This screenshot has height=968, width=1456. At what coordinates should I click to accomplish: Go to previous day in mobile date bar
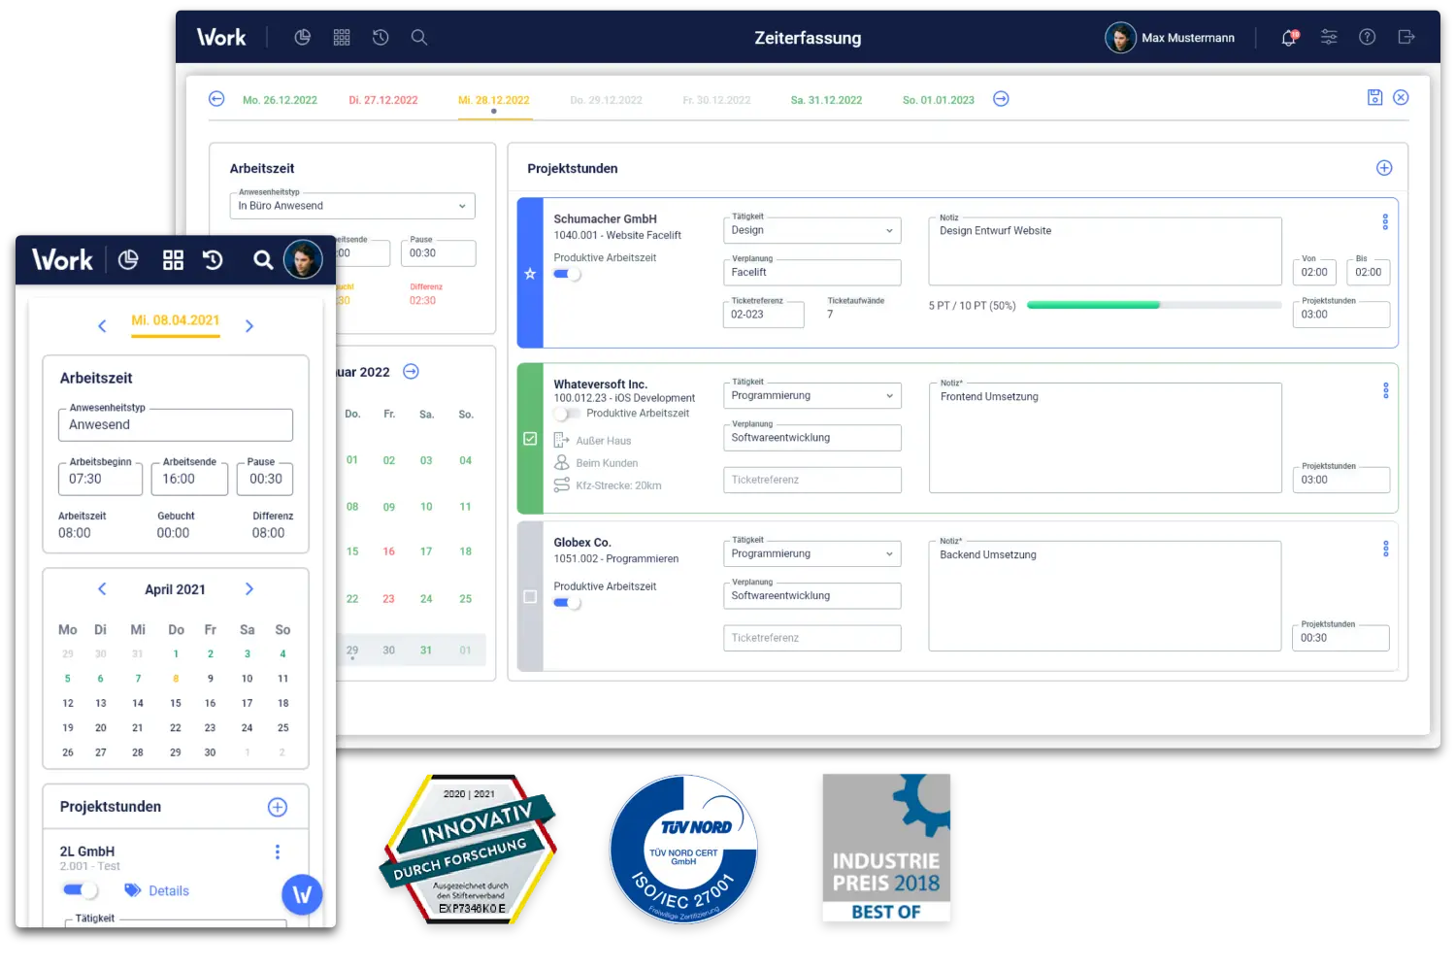(102, 326)
